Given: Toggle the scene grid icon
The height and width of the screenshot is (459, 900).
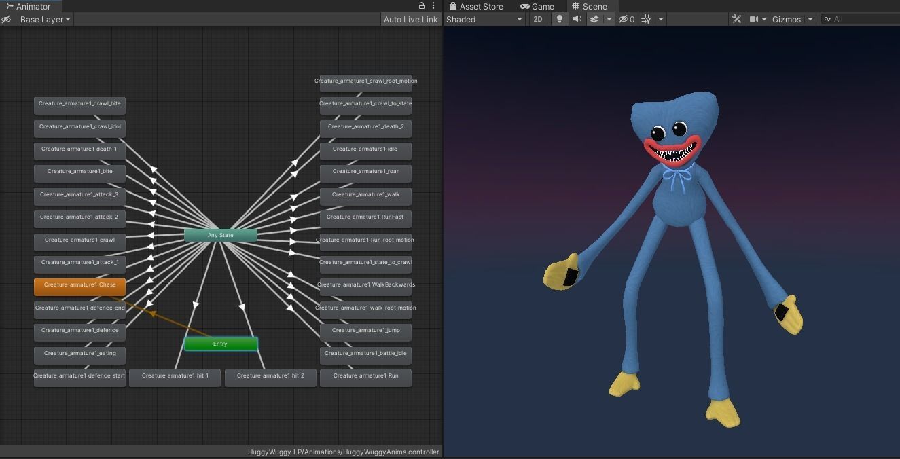Looking at the screenshot, I should [x=646, y=20].
